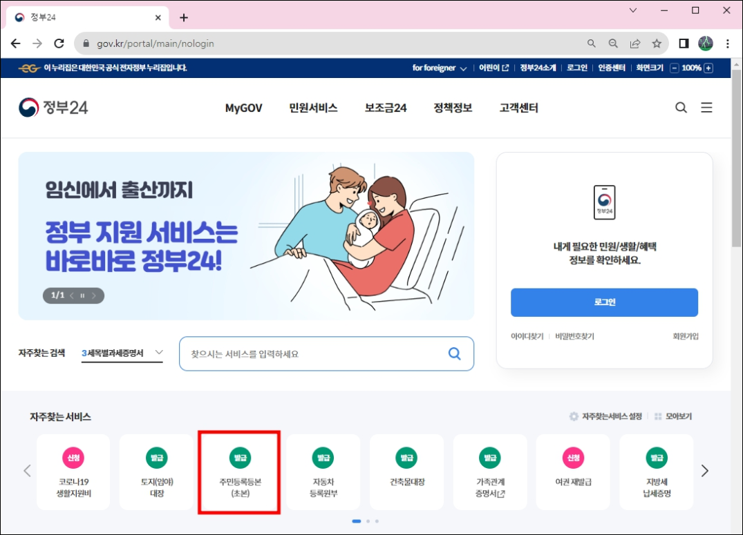The image size is (743, 535).
Task: Decrease screen size with minus button
Action: click(x=675, y=68)
